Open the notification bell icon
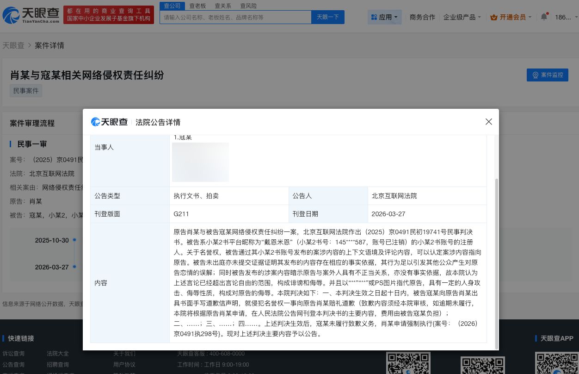This screenshot has width=579, height=374. (544, 17)
